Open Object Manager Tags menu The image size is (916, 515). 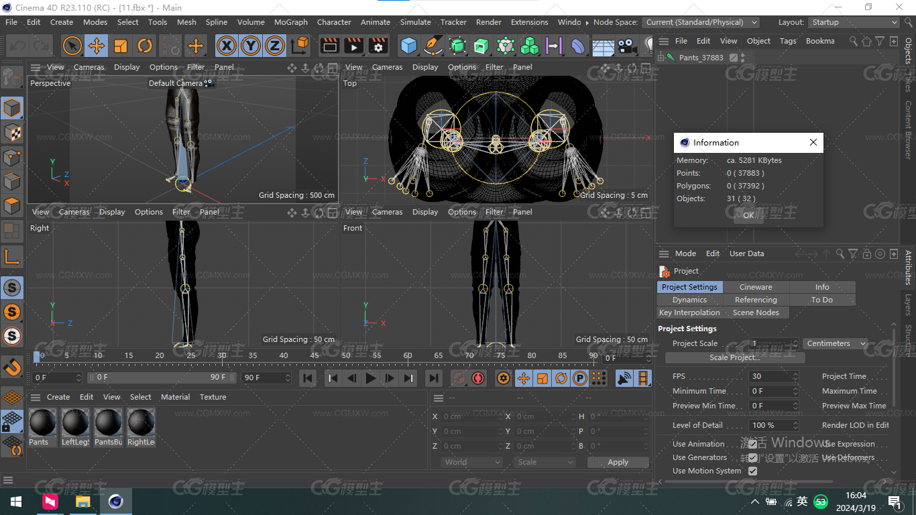[x=788, y=41]
